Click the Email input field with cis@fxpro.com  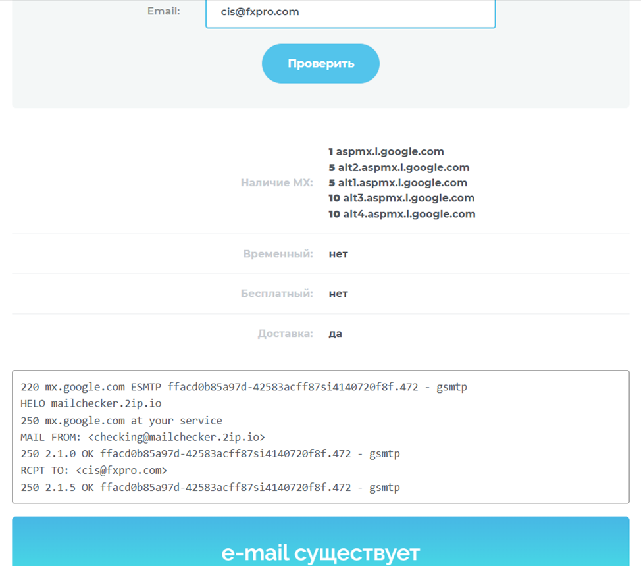pos(350,13)
